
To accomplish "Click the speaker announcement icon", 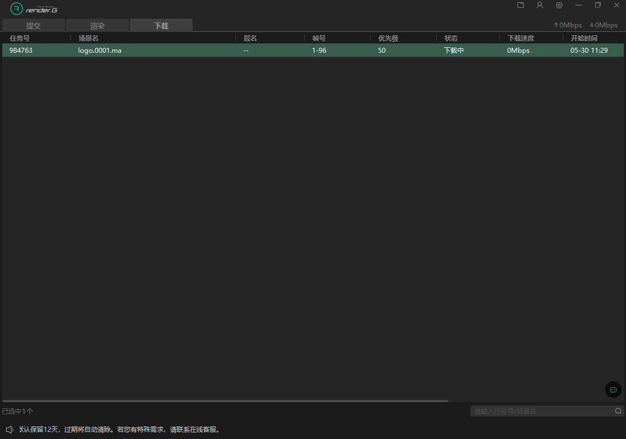I will point(9,429).
